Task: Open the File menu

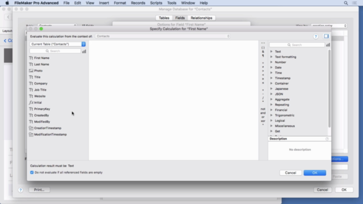Action: point(66,3)
